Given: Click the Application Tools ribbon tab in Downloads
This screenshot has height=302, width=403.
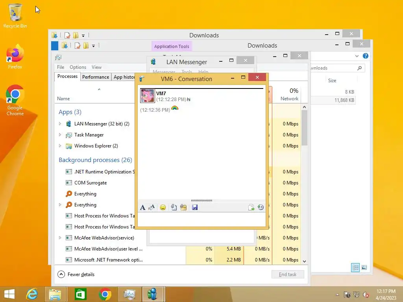Looking at the screenshot, I should [172, 46].
